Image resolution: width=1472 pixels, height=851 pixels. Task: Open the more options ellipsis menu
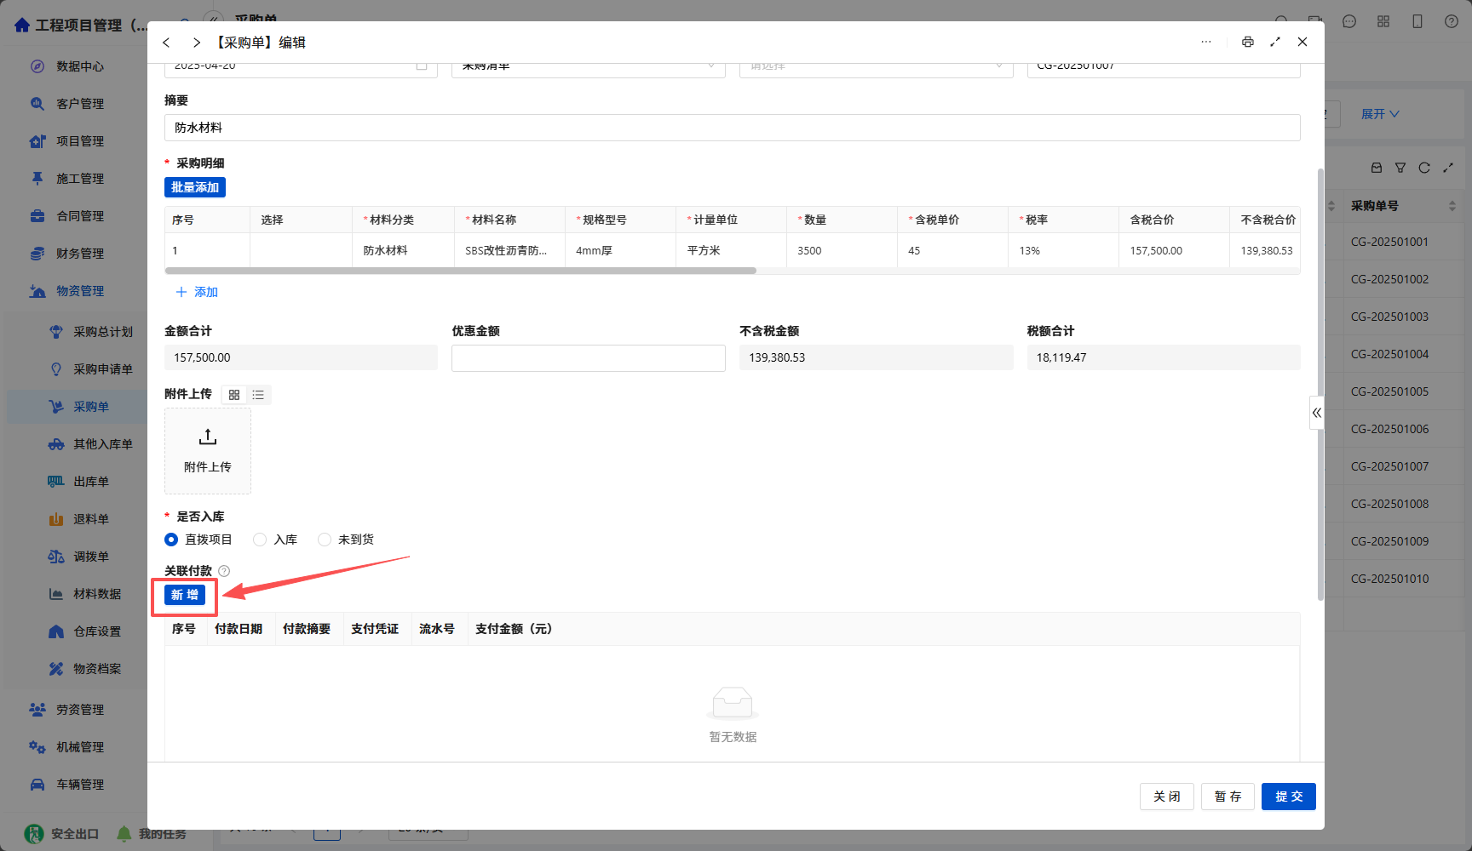pyautogui.click(x=1206, y=42)
